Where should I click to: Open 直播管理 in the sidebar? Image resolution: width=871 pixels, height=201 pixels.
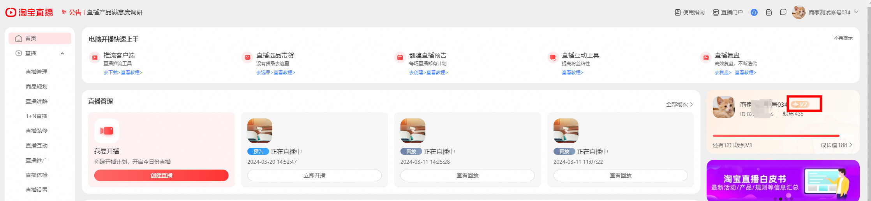pyautogui.click(x=37, y=72)
